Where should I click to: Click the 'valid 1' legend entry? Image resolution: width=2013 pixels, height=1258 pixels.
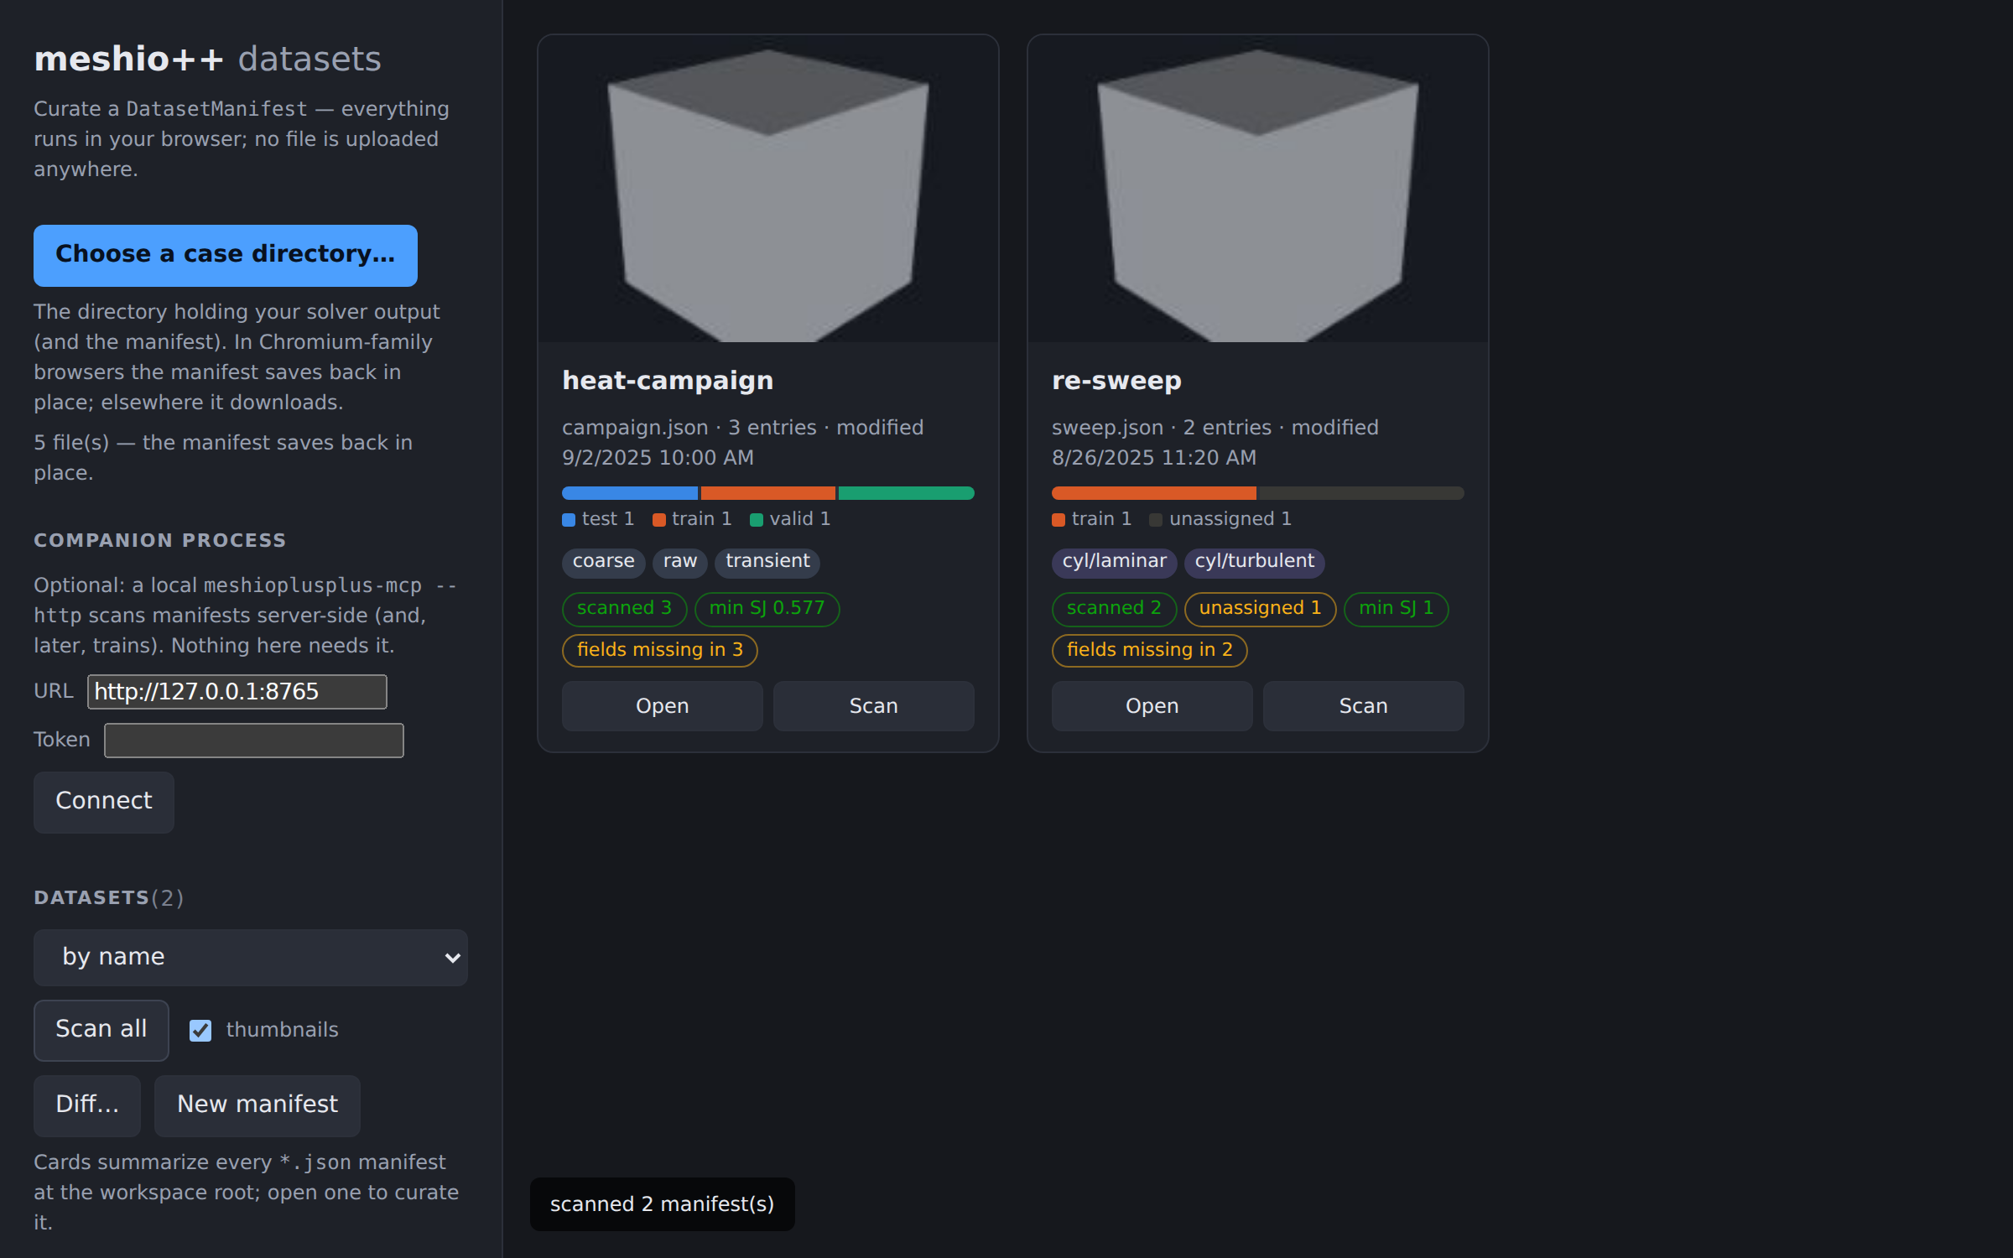[790, 519]
